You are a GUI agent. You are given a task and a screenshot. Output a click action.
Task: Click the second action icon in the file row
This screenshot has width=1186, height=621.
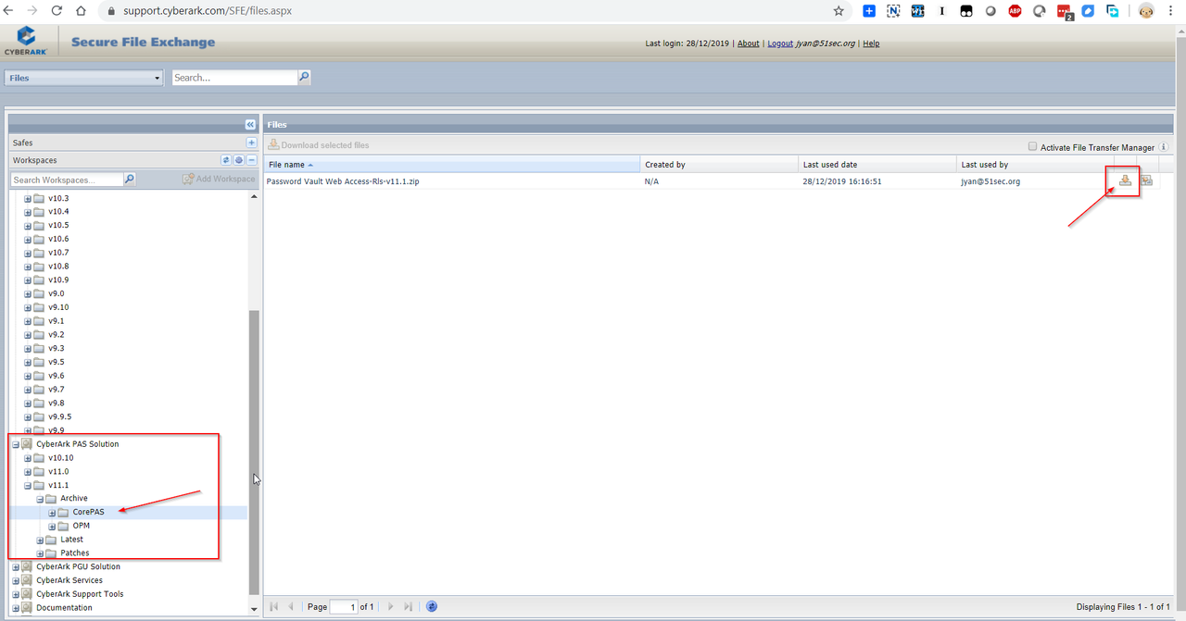1146,180
